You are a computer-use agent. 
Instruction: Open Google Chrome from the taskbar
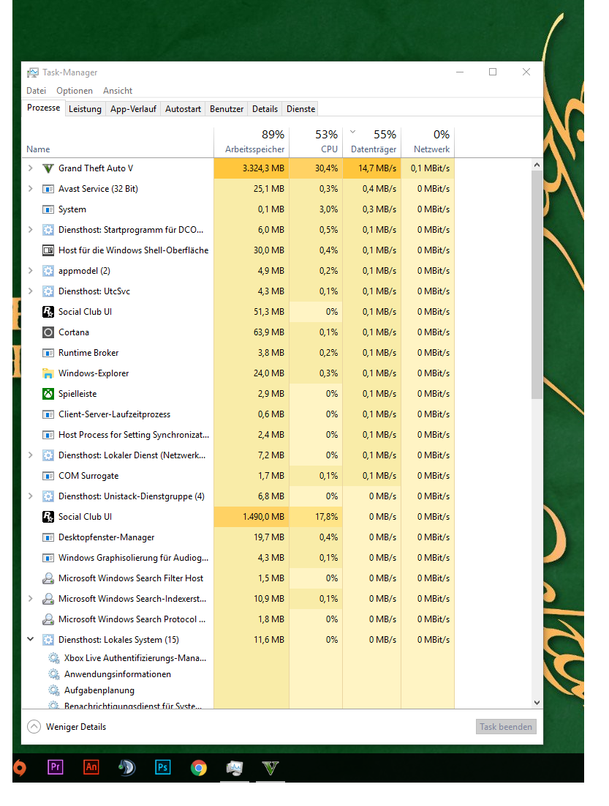(199, 768)
